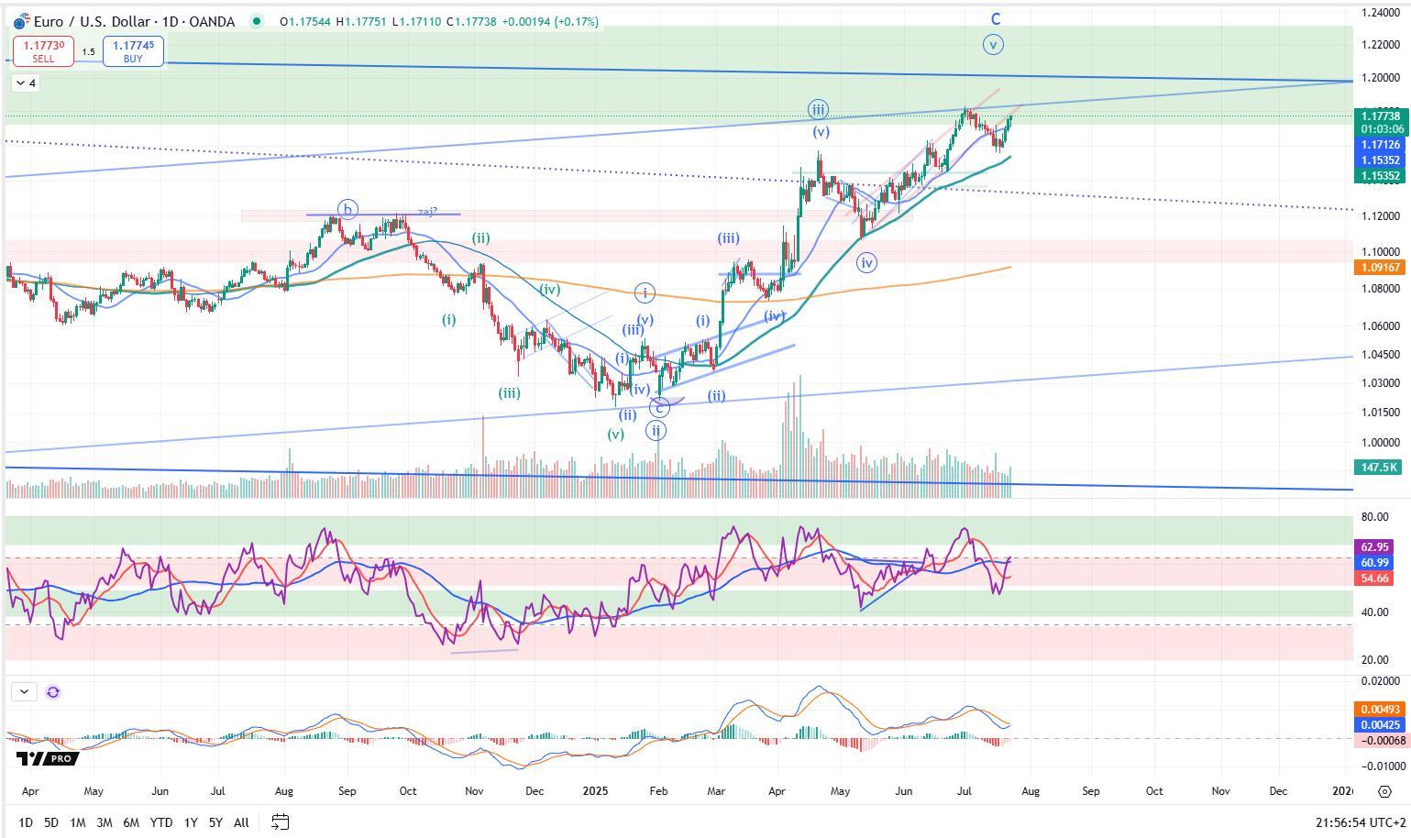Select the YTD time range
The height and width of the screenshot is (838, 1411).
coord(161,822)
